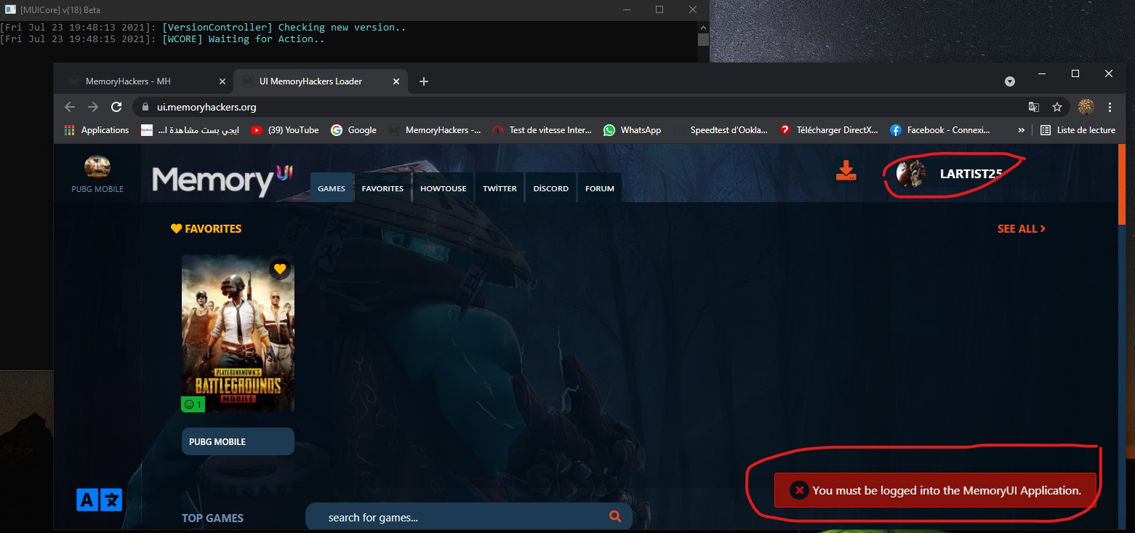Open the LARTIST25 profile avatar
The width and height of the screenshot is (1135, 533).
coord(910,174)
